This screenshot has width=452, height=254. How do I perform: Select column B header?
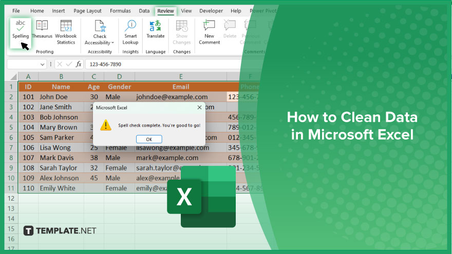click(x=61, y=76)
